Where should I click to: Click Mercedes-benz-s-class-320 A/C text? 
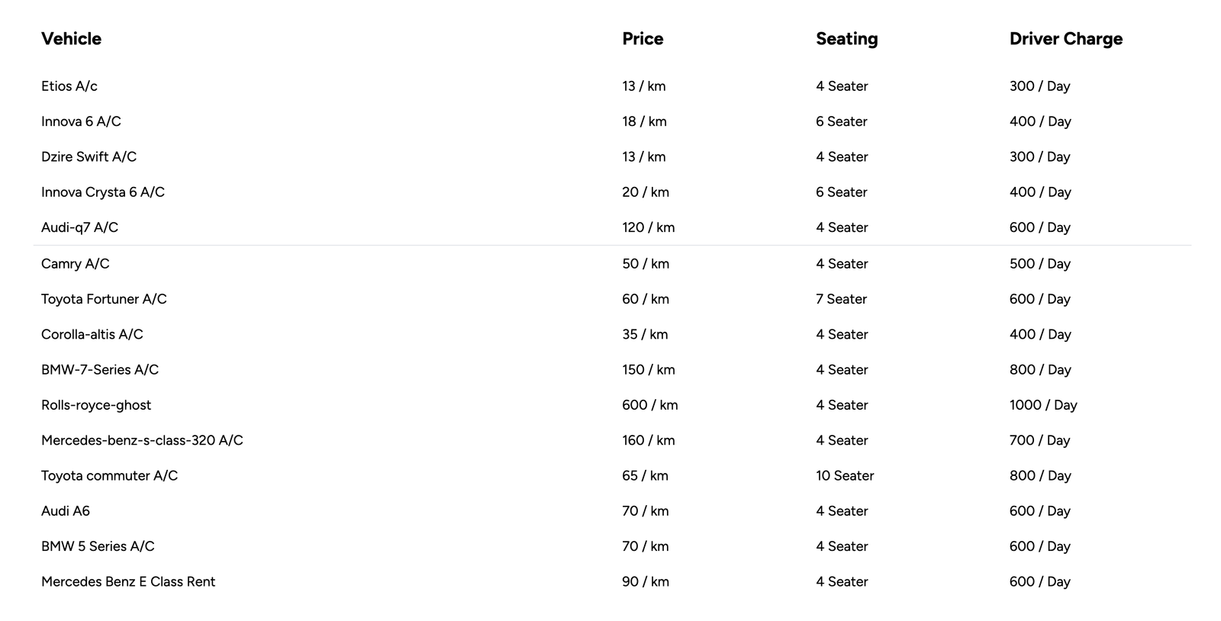(x=142, y=440)
